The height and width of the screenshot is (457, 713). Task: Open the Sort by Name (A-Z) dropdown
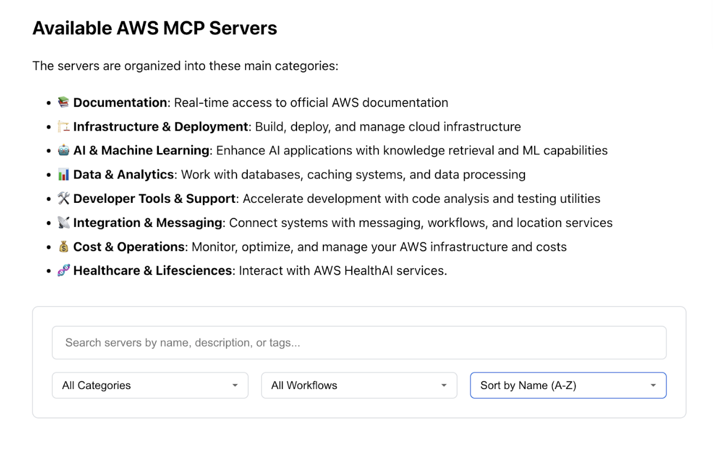click(568, 385)
